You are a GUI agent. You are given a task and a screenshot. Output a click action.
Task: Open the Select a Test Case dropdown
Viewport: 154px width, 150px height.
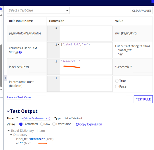38,10
